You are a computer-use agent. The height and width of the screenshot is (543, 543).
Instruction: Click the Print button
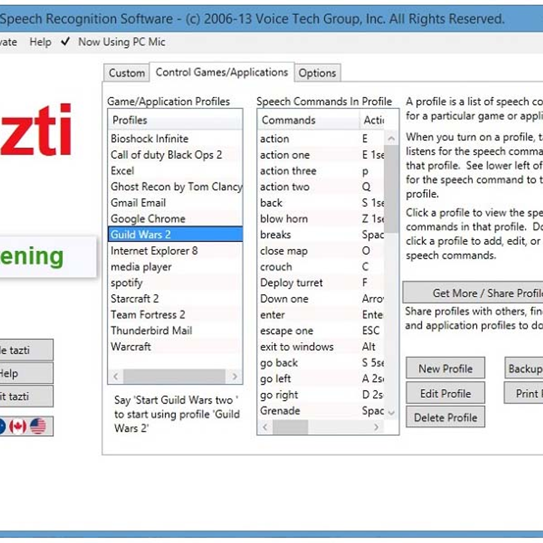click(x=524, y=393)
